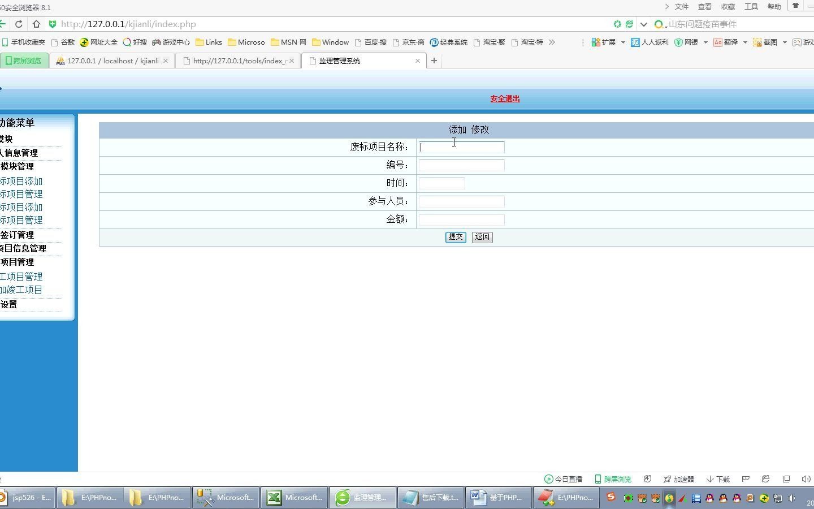Viewport: 814px width, 509px height.
Task: Click the 返回 button
Action: pos(482,237)
